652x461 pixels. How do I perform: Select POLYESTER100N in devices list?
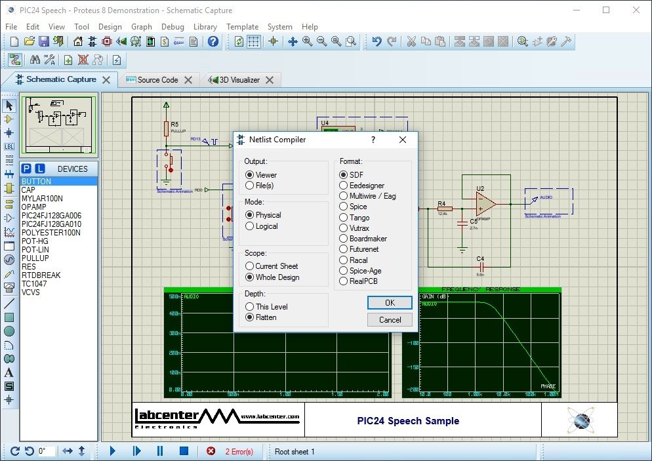58,232
